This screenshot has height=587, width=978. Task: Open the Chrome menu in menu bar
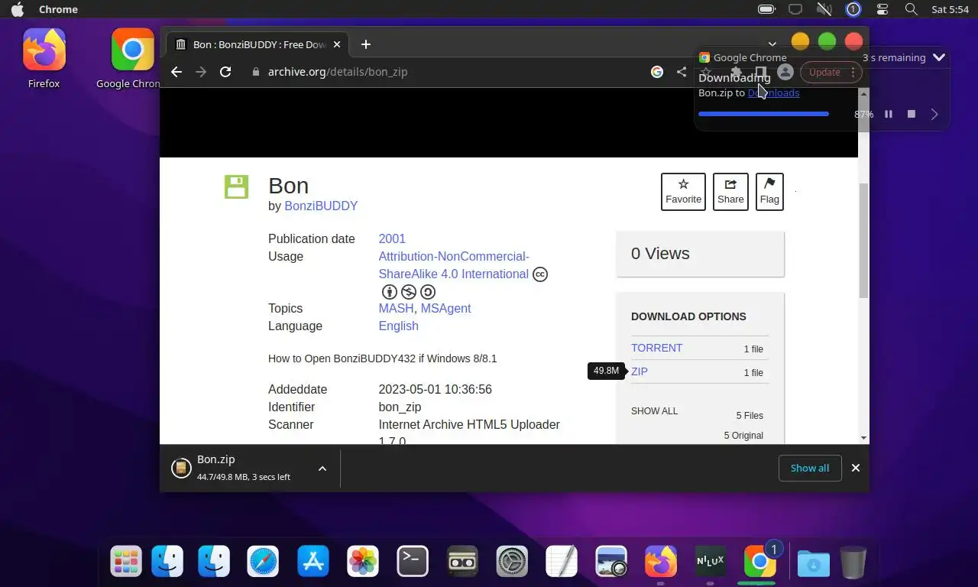pyautogui.click(x=58, y=9)
